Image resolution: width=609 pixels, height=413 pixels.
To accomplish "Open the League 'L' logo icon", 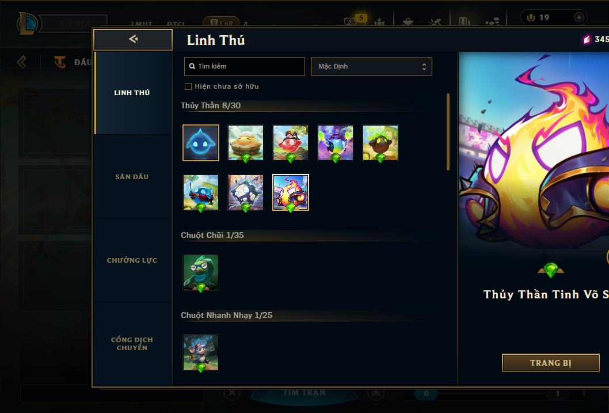I will (x=28, y=23).
